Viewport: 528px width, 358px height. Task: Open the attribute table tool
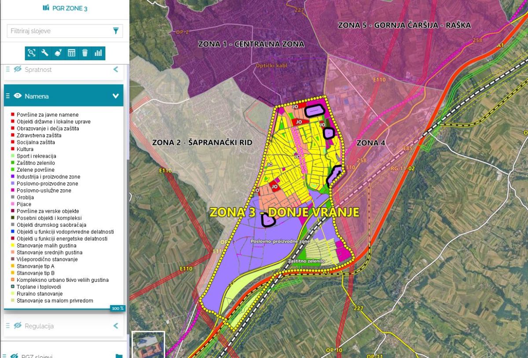pyautogui.click(x=71, y=53)
